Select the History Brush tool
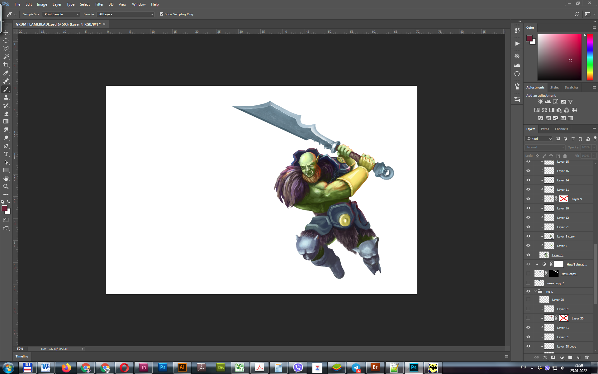Image resolution: width=598 pixels, height=374 pixels. [6, 105]
